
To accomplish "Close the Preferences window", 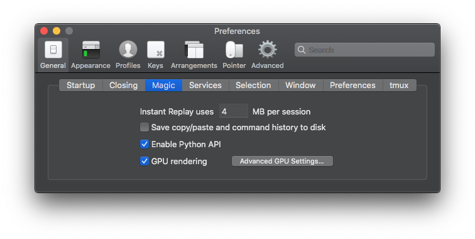I will [44, 31].
